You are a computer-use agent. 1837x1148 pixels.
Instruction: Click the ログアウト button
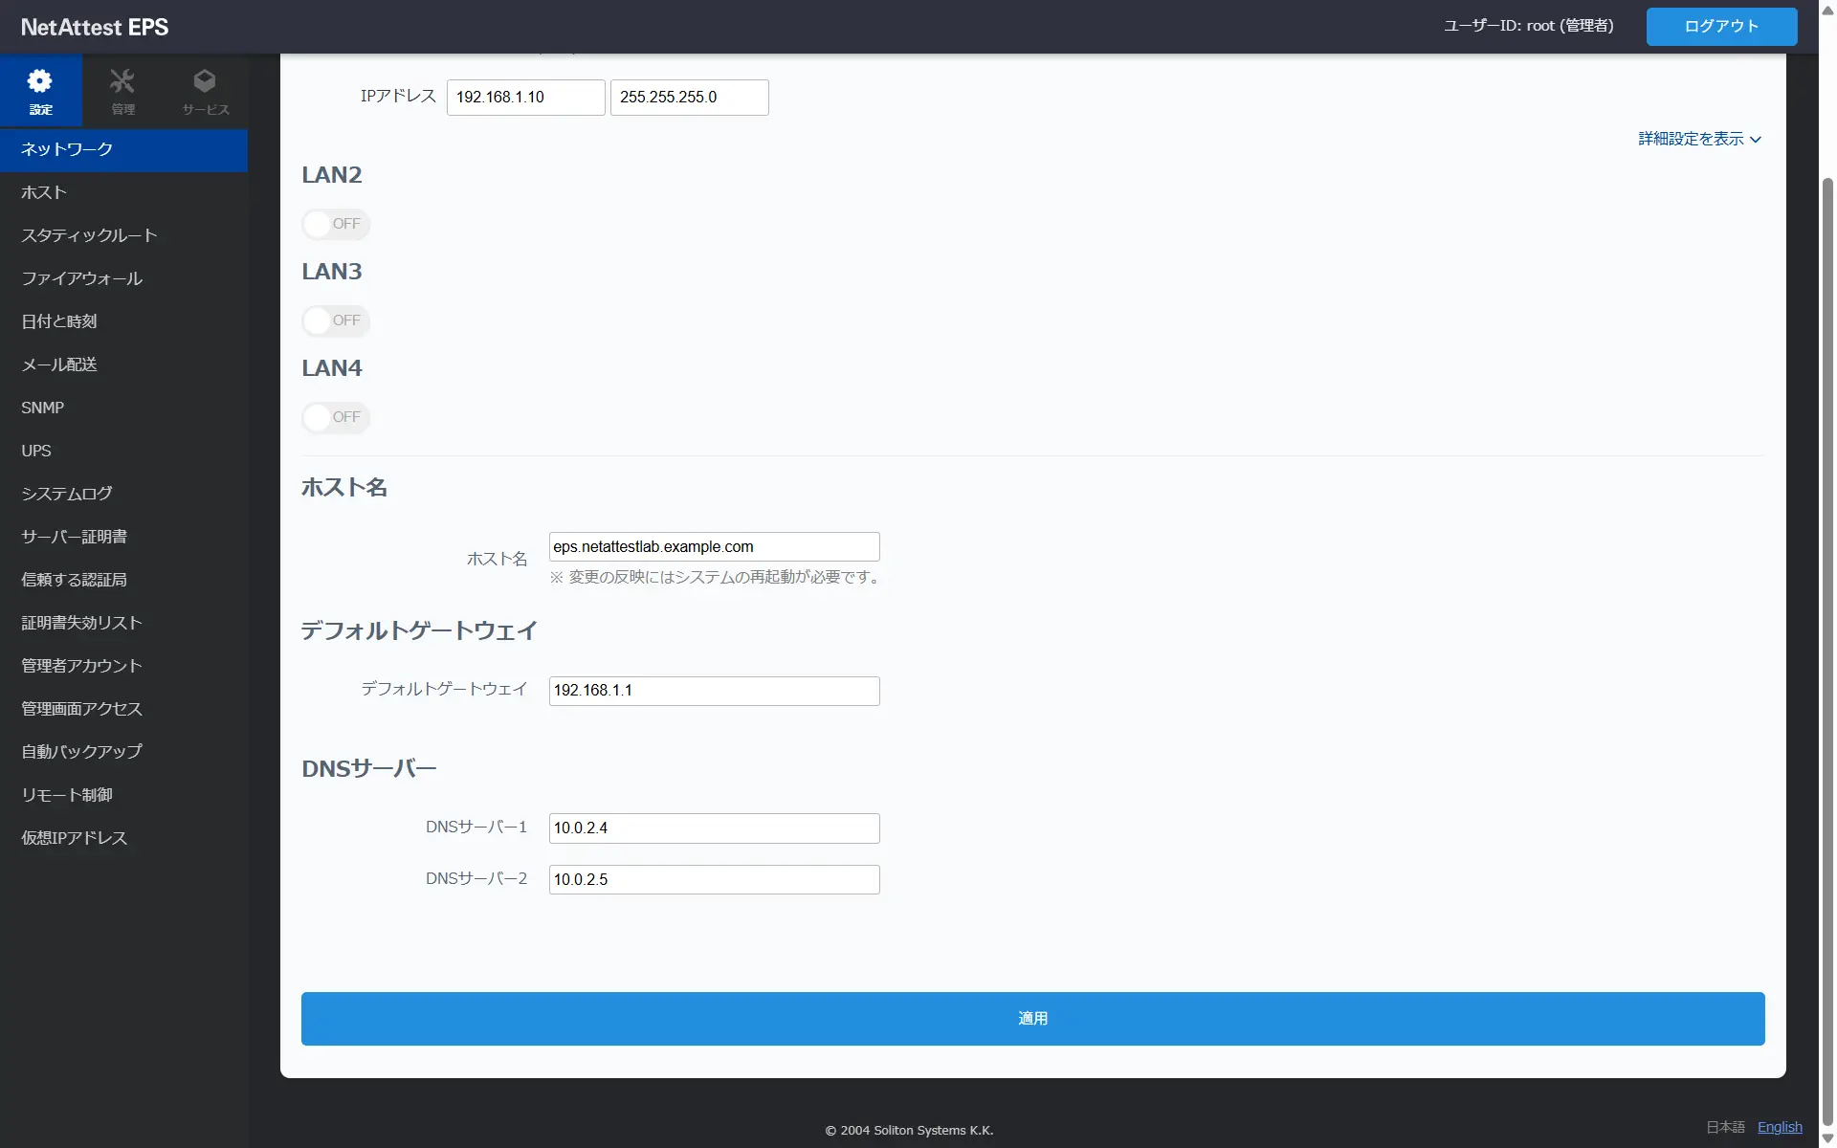[x=1721, y=27]
